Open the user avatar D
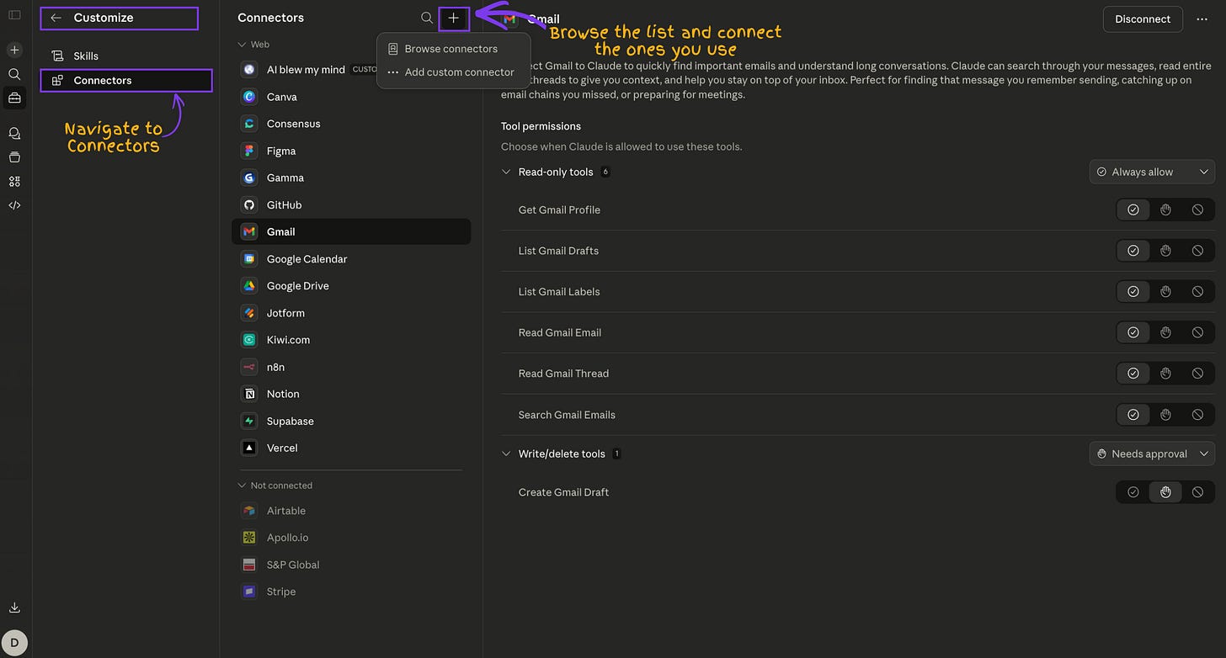This screenshot has width=1226, height=658. [x=14, y=642]
